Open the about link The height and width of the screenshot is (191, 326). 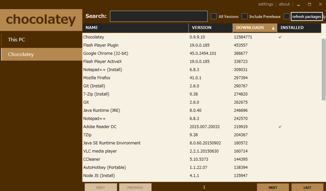(284, 4)
